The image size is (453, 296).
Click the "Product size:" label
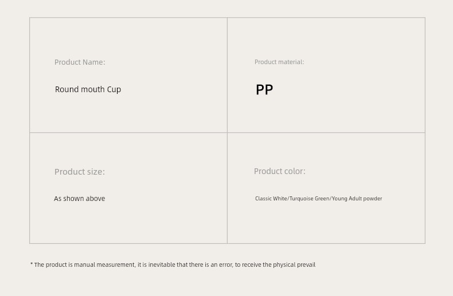click(80, 172)
